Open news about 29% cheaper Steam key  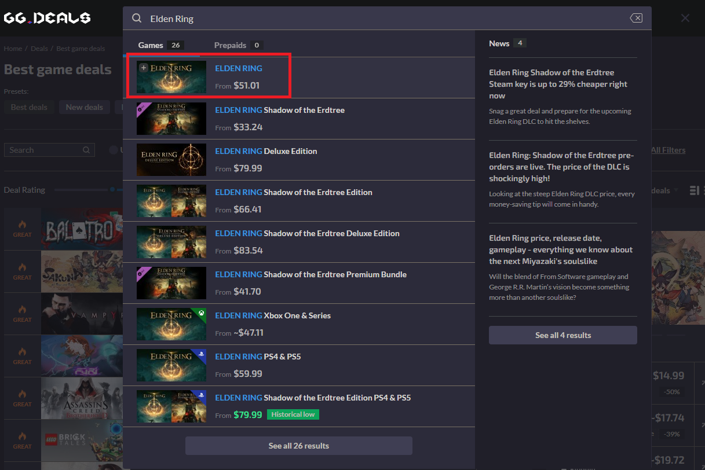point(558,84)
